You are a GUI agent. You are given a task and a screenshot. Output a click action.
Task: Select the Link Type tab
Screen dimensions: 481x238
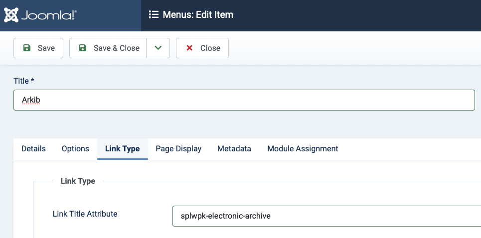(122, 149)
